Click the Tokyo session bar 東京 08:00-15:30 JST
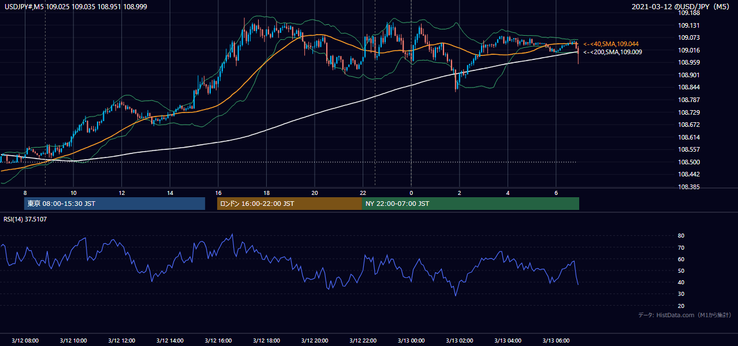Viewport: 738px width, 346px height. (114, 204)
